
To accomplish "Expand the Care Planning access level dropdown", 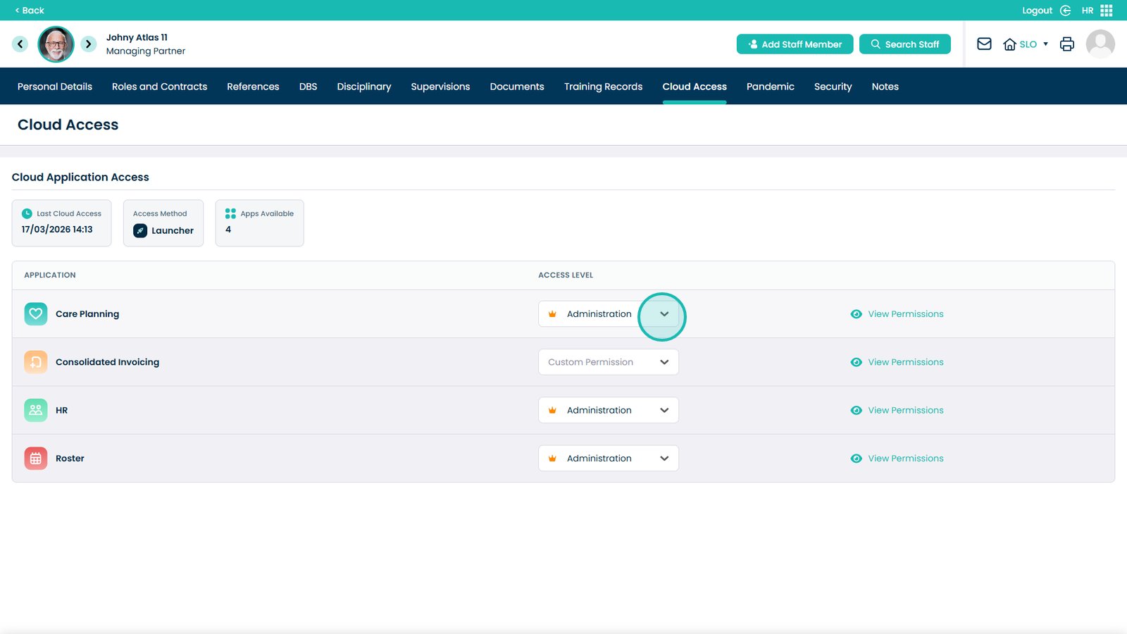I will pos(664,314).
